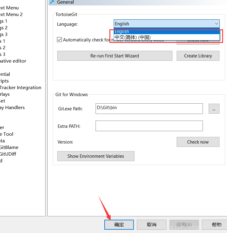Select the Diff Viewer tree item

pyautogui.click(x=2, y=127)
